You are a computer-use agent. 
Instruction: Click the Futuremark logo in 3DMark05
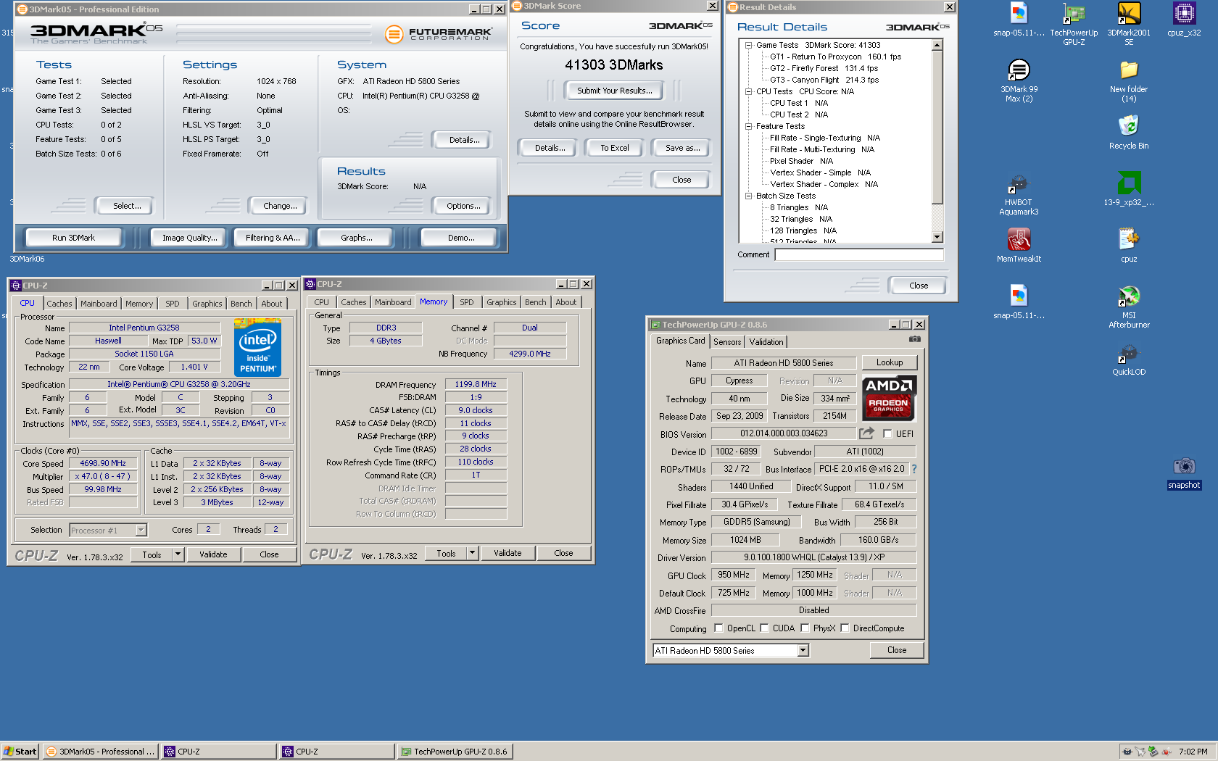click(438, 33)
